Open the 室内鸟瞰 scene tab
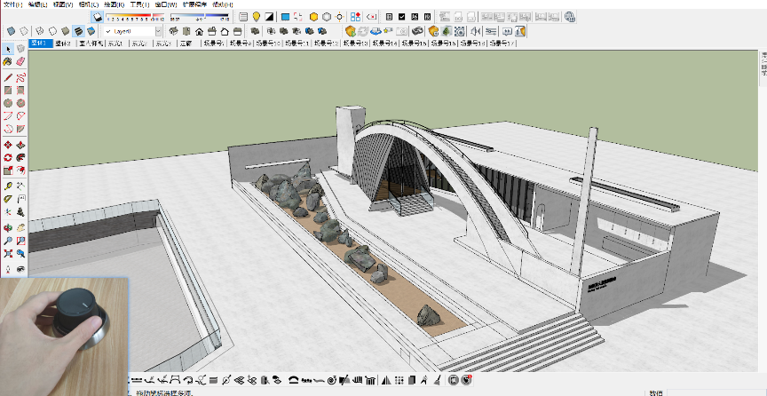 (91, 43)
